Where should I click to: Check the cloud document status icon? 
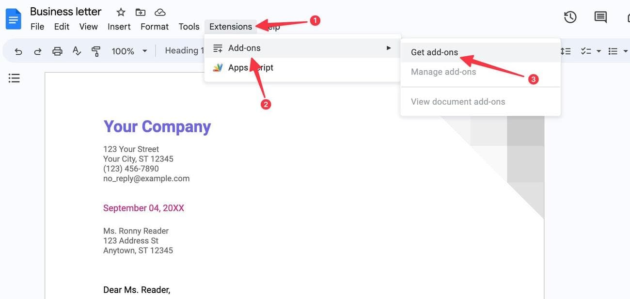[x=159, y=12]
